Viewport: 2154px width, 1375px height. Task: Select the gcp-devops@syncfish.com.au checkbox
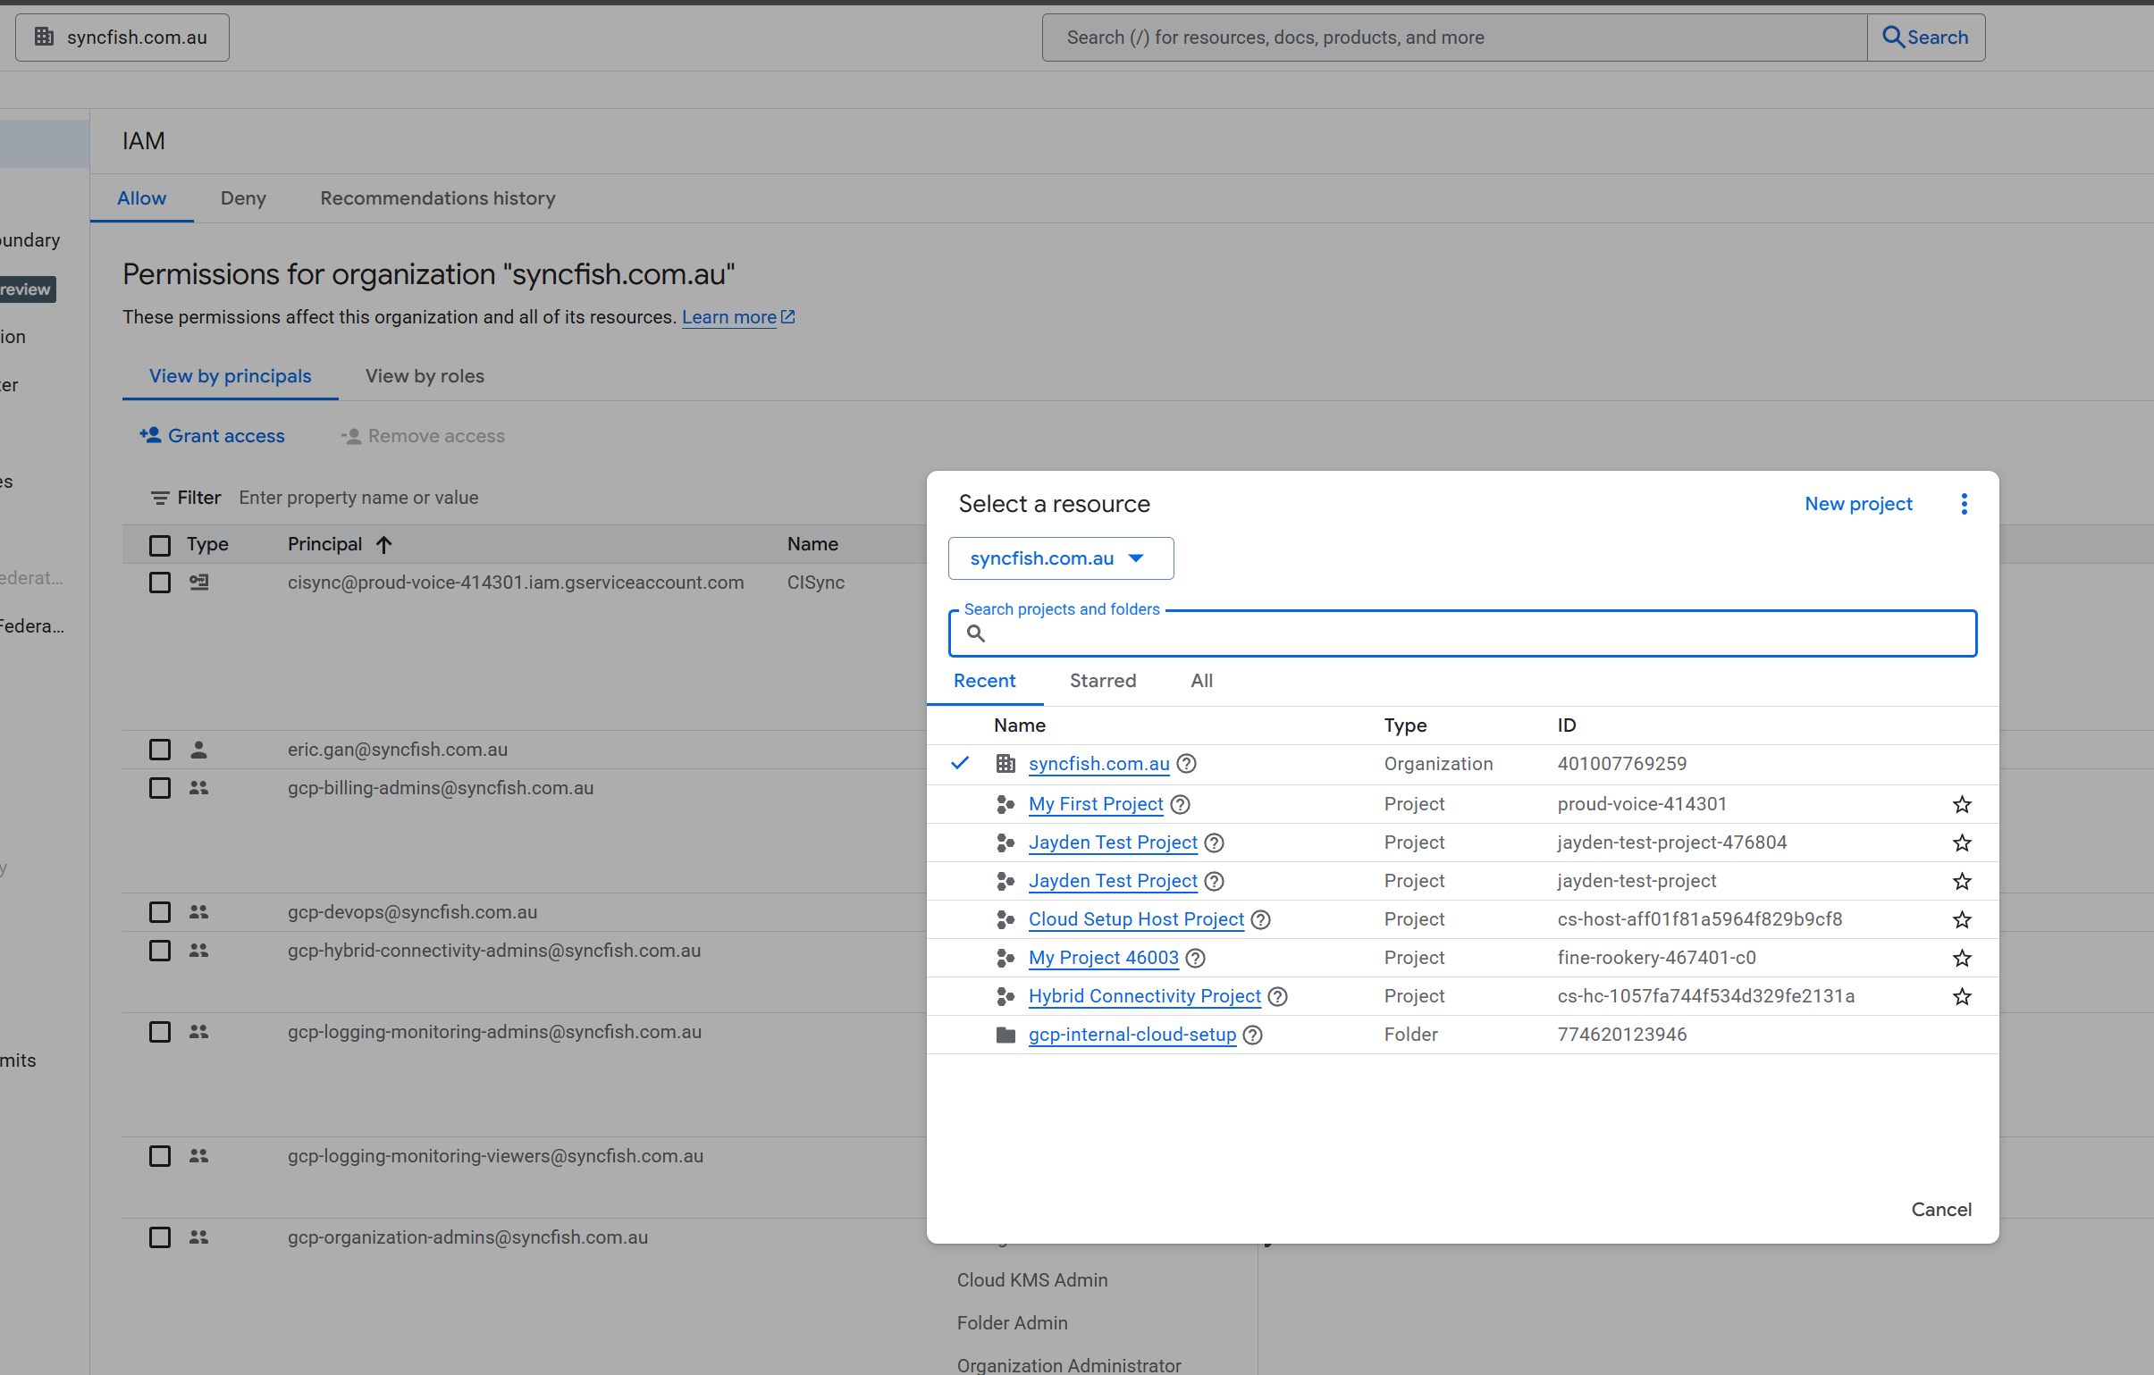159,912
